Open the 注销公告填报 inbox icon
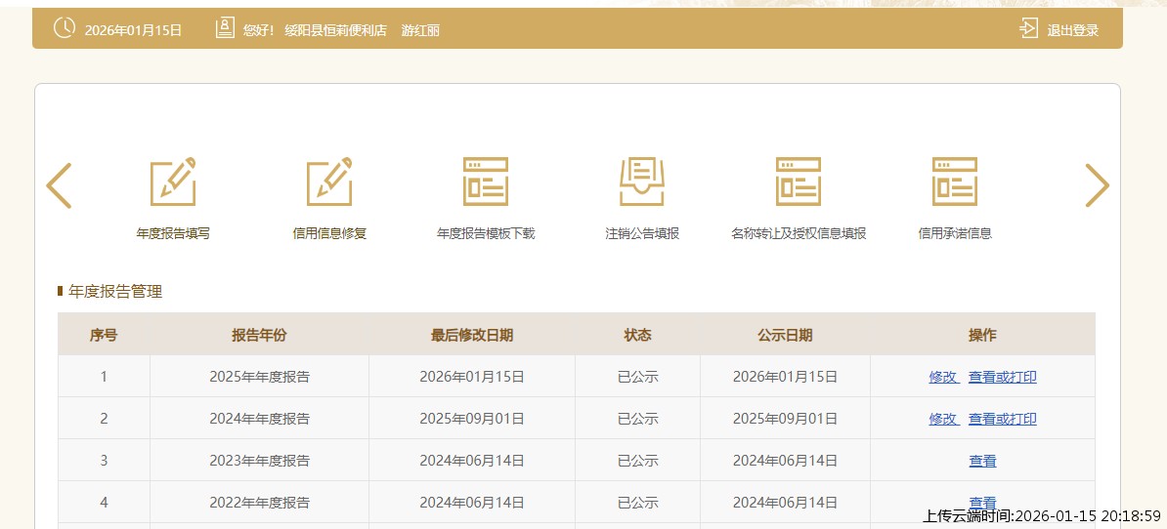1167x529 pixels. coord(642,183)
